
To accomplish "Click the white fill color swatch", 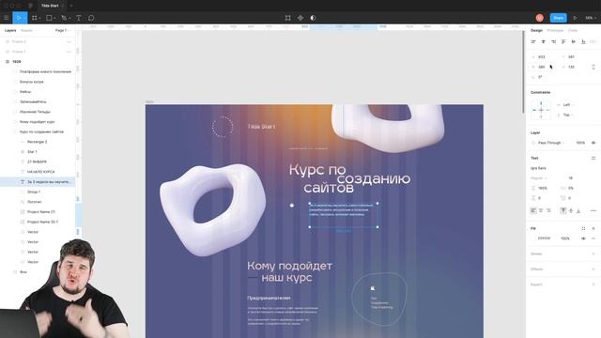I will point(533,238).
